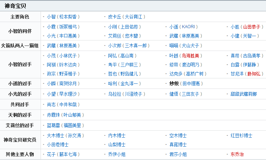Click the 伊藤静 link
This screenshot has height=160, width=266.
[249, 65]
